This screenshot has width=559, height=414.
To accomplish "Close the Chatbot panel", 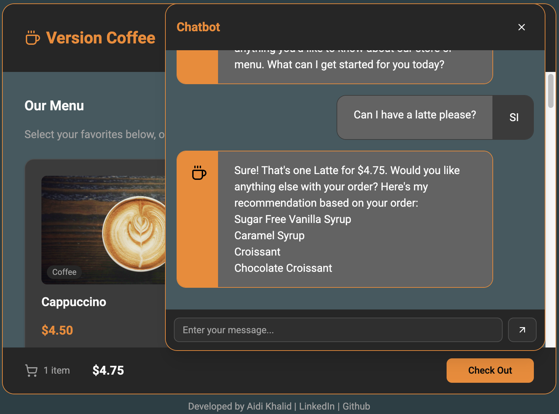I will [521, 27].
